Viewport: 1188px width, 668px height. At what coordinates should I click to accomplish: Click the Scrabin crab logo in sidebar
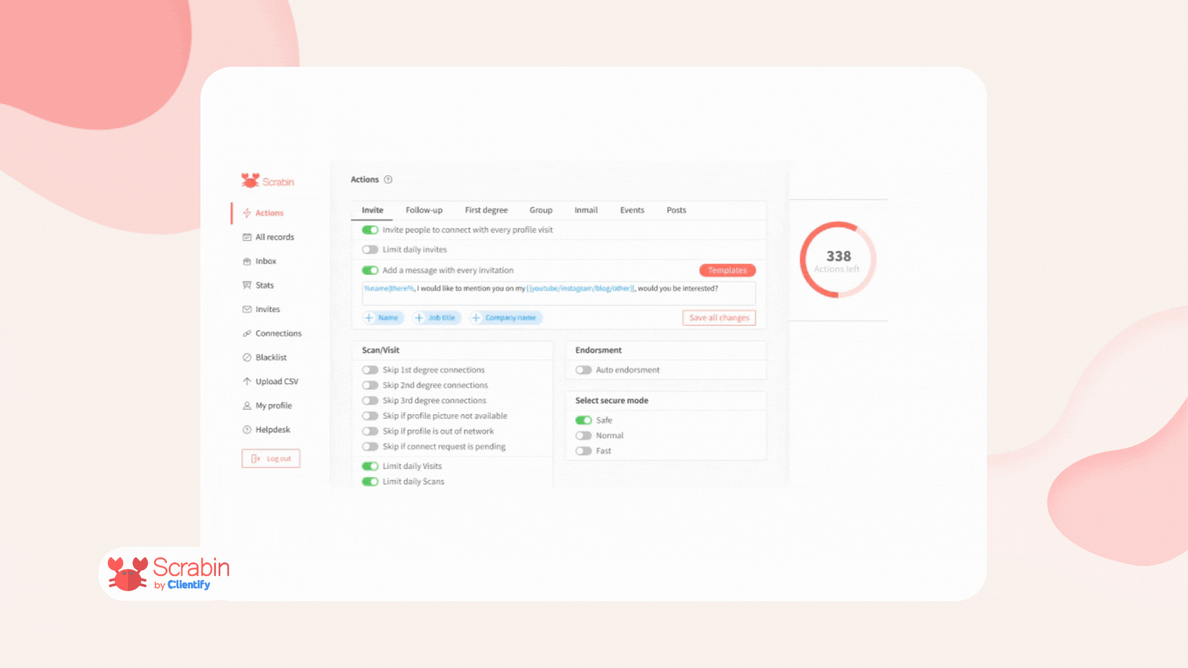point(250,181)
